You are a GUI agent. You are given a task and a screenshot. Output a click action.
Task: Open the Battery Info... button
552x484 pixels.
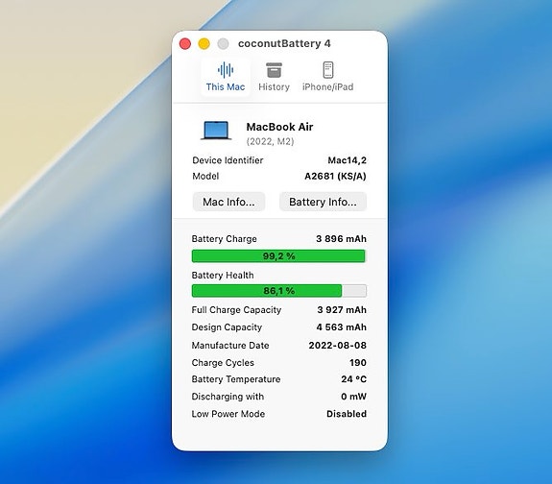323,202
